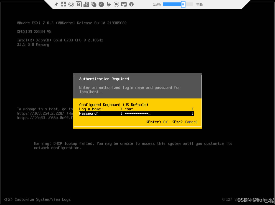Click Esc Cancel in authentication dialog

point(185,122)
